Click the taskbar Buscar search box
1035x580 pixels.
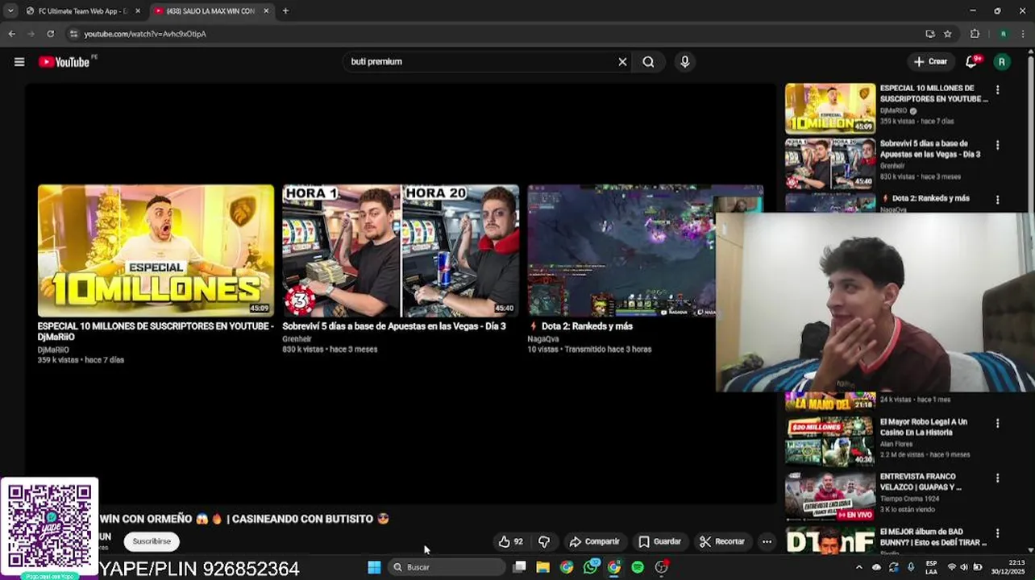point(447,567)
